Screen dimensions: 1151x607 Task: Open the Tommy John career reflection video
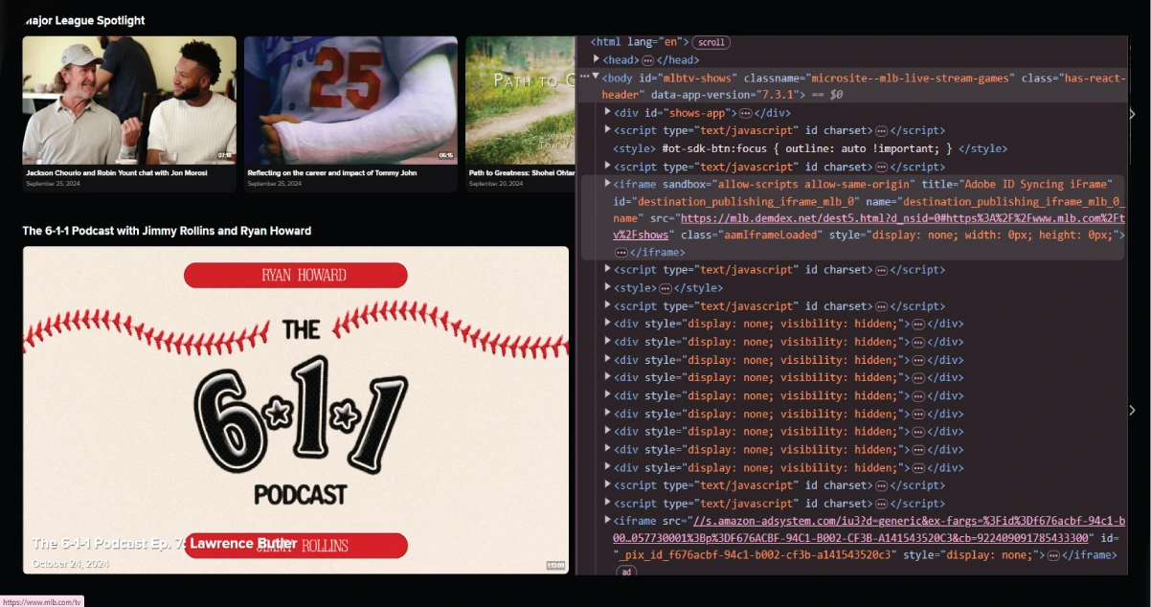click(350, 101)
